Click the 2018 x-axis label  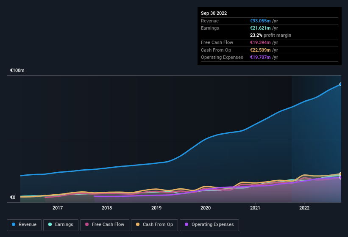click(x=107, y=208)
